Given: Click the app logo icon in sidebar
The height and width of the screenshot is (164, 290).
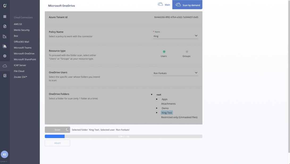Looking at the screenshot, I should [x=5, y=6].
